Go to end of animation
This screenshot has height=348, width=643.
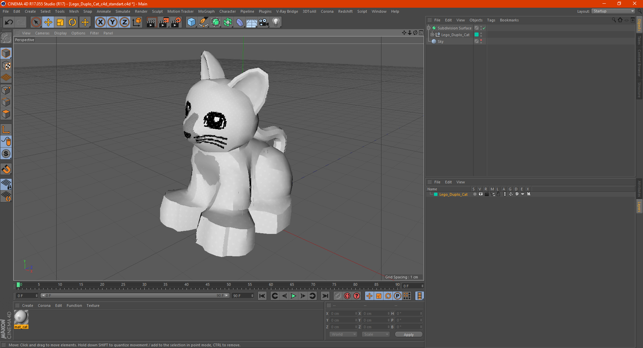325,296
